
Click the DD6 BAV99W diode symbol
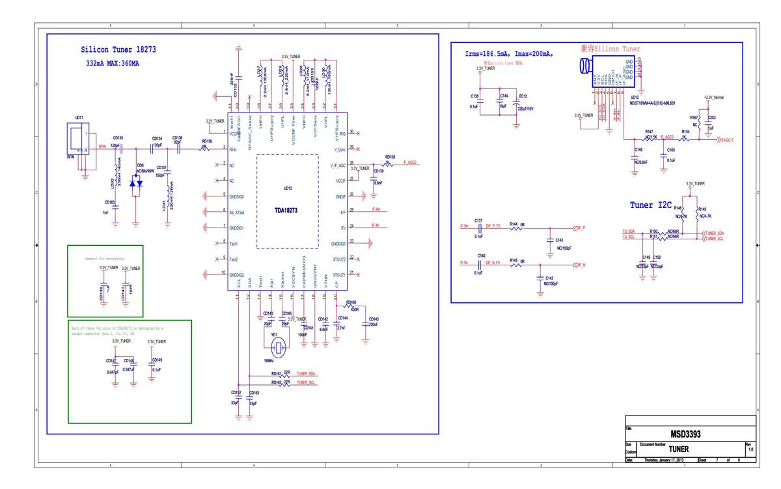[135, 185]
